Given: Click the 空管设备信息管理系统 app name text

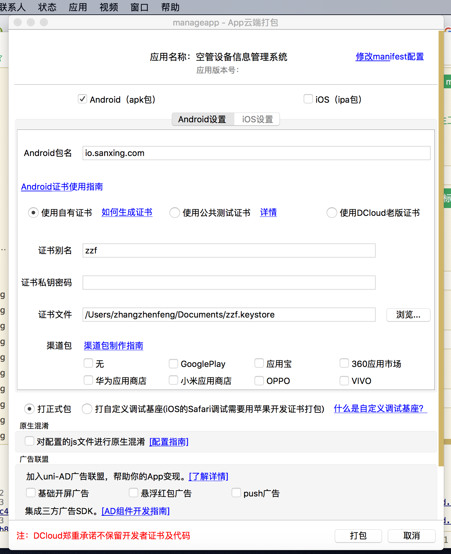Looking at the screenshot, I should pos(242,57).
